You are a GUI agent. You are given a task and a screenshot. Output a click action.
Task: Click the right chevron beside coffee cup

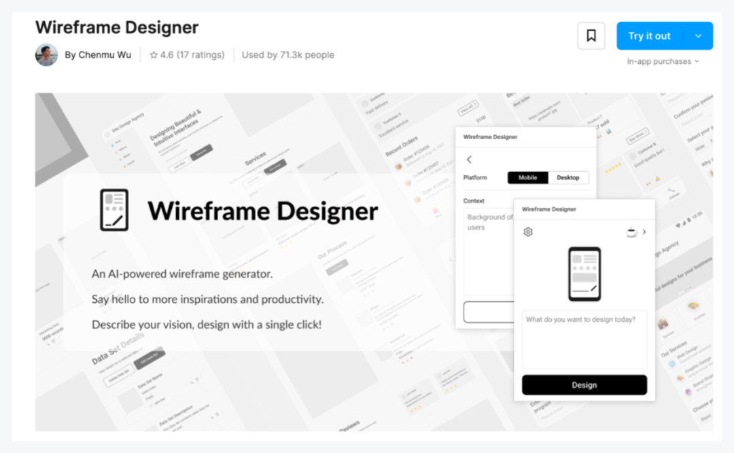(644, 232)
